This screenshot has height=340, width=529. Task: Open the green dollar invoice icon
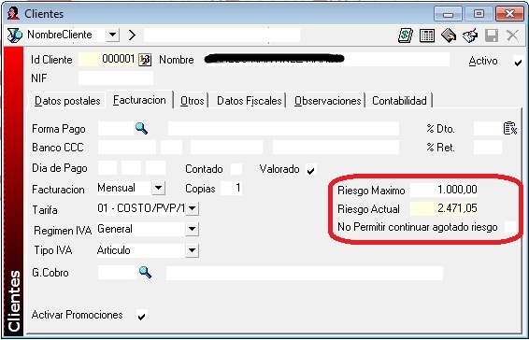click(406, 35)
